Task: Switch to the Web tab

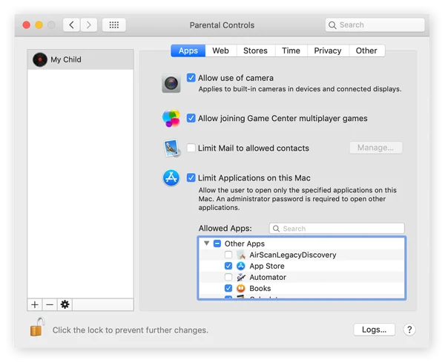Action: tap(220, 50)
